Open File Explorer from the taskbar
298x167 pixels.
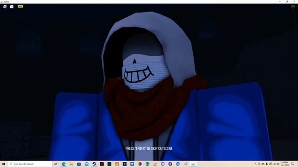pos(71,164)
